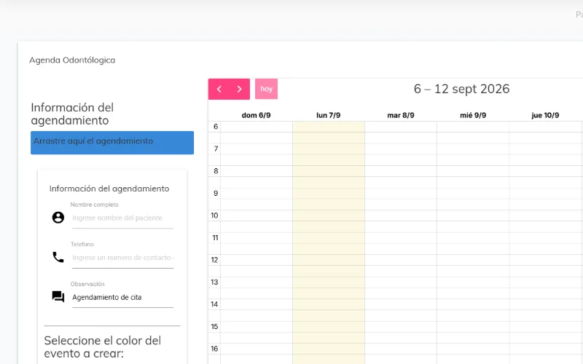Screen dimensions: 583x364
Task: Click the Agenda Odontólogica heading
Action: coord(72,60)
